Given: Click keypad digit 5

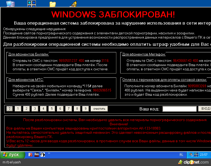Looking at the screenshot, I should click(52, 109).
